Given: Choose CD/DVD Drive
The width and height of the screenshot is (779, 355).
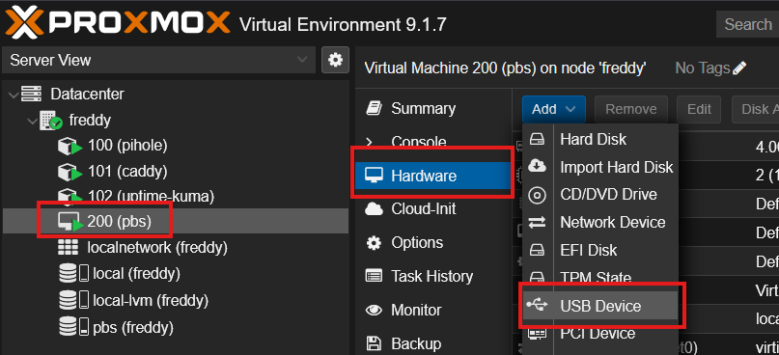Looking at the screenshot, I should 600,194.
